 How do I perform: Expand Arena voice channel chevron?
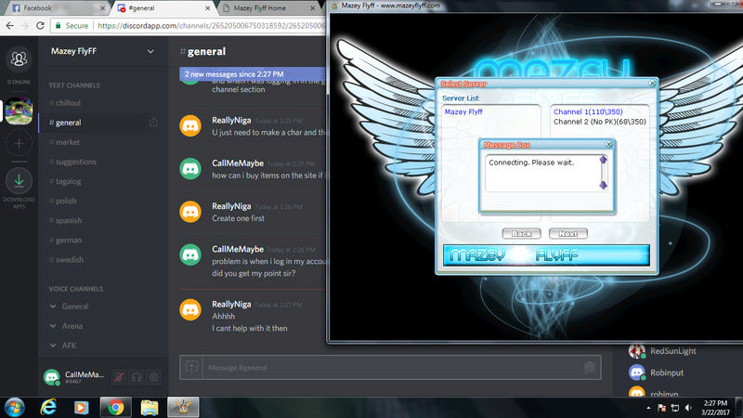[53, 326]
